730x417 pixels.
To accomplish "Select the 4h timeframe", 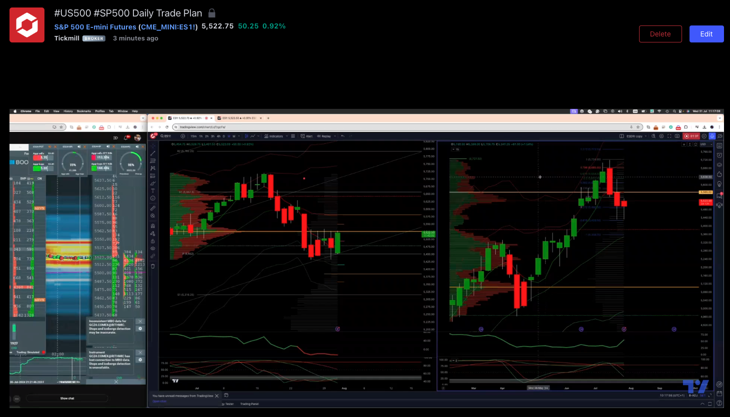I will pyautogui.click(x=218, y=136).
